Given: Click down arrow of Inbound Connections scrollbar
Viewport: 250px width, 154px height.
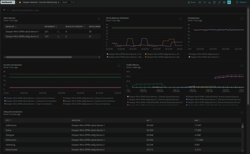Looking at the screenshot, I should (x=242, y=151).
